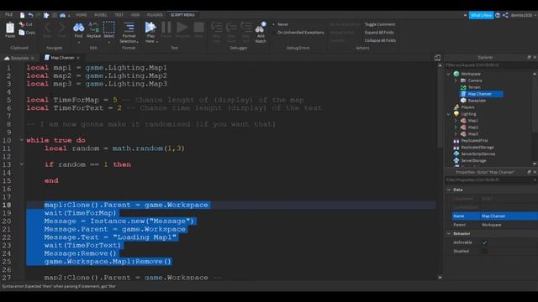Screen dimensions: 538x302
Task: Switch to the VIEW ribbon tab
Action: 135,15
